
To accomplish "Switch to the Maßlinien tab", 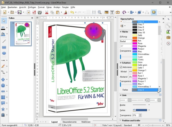I will coord(86,122).
